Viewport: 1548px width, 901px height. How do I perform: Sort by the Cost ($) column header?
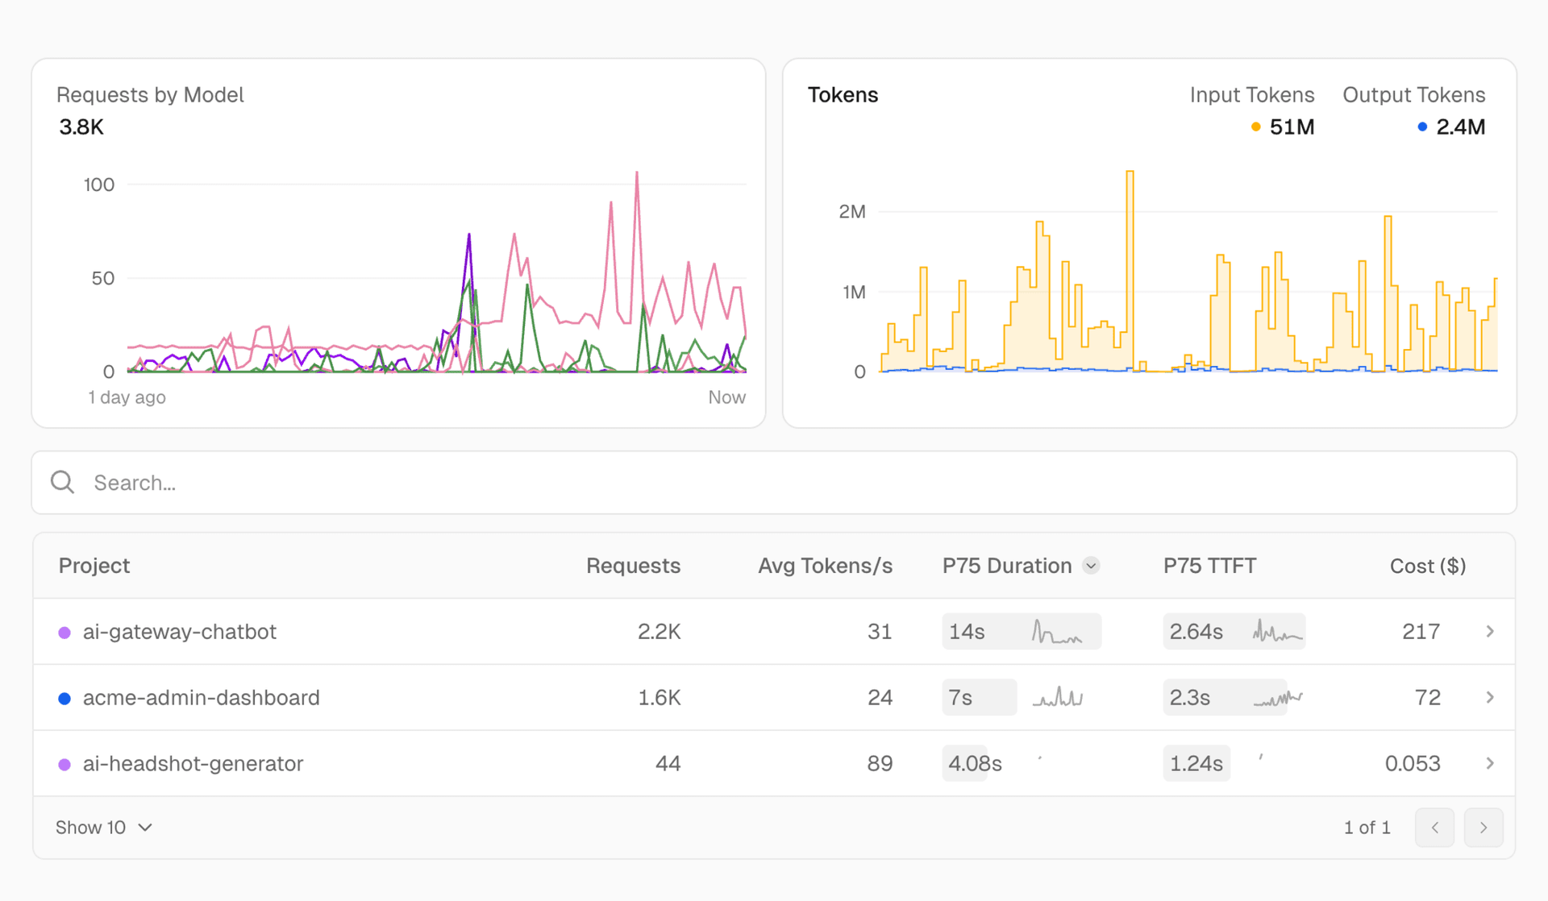pos(1427,566)
